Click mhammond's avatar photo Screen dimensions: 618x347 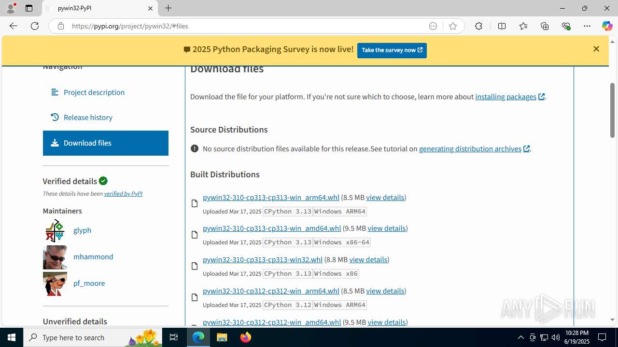point(55,257)
